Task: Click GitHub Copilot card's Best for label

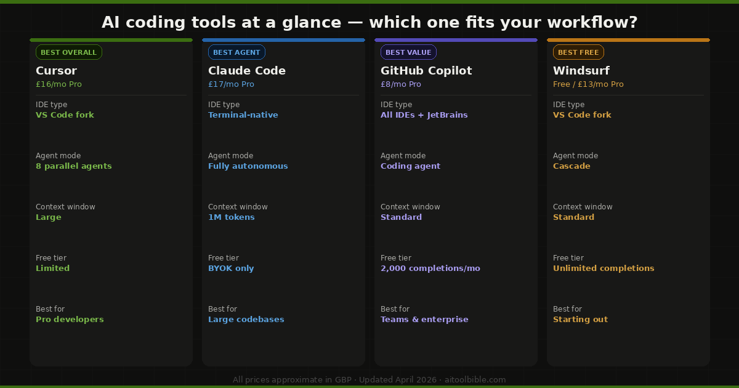Action: 395,309
